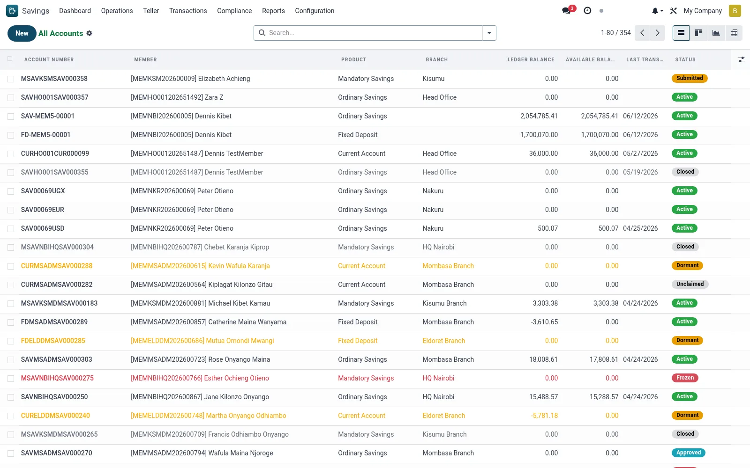750x468 pixels.
Task: Click the Eldoret Branch cell for FDELDDMSAV000285
Action: click(x=444, y=341)
